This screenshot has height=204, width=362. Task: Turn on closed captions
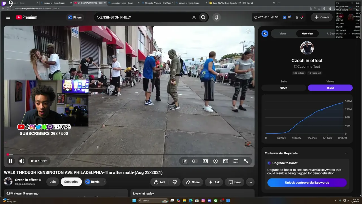click(205, 161)
